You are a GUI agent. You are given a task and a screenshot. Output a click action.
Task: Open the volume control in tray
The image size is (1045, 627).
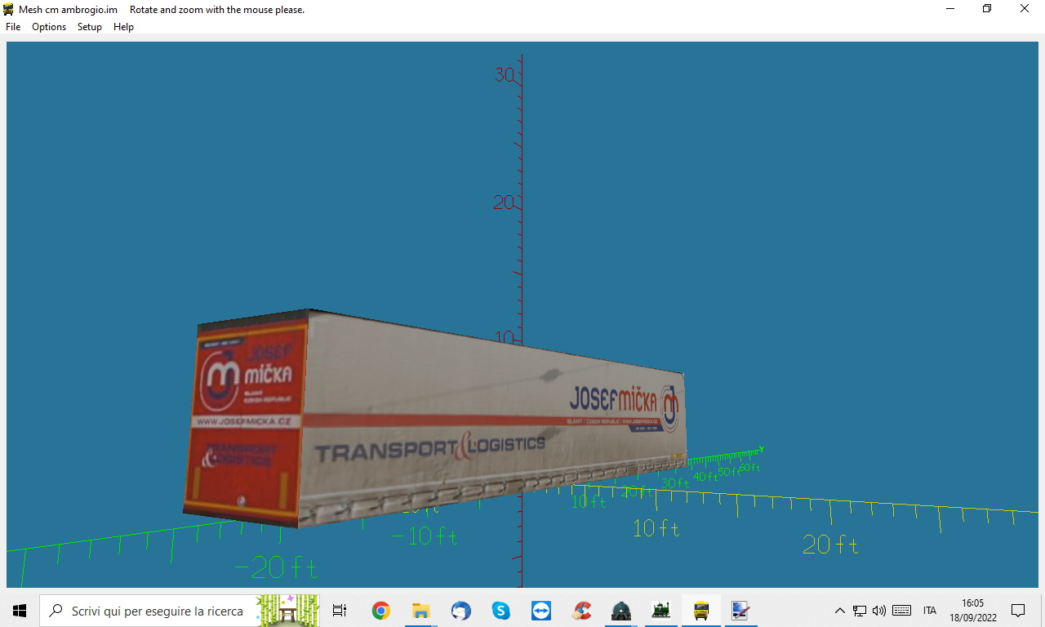point(879,611)
